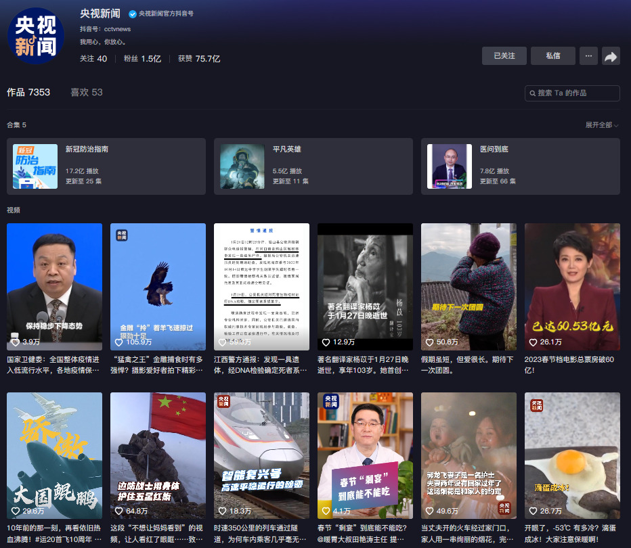Viewport: 631px width, 548px height.
Task: Open the 已达60.53亿元 box office video
Action: coord(572,287)
